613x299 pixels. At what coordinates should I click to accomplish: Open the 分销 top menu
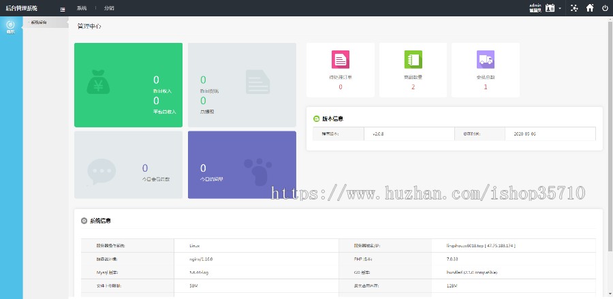pyautogui.click(x=109, y=8)
